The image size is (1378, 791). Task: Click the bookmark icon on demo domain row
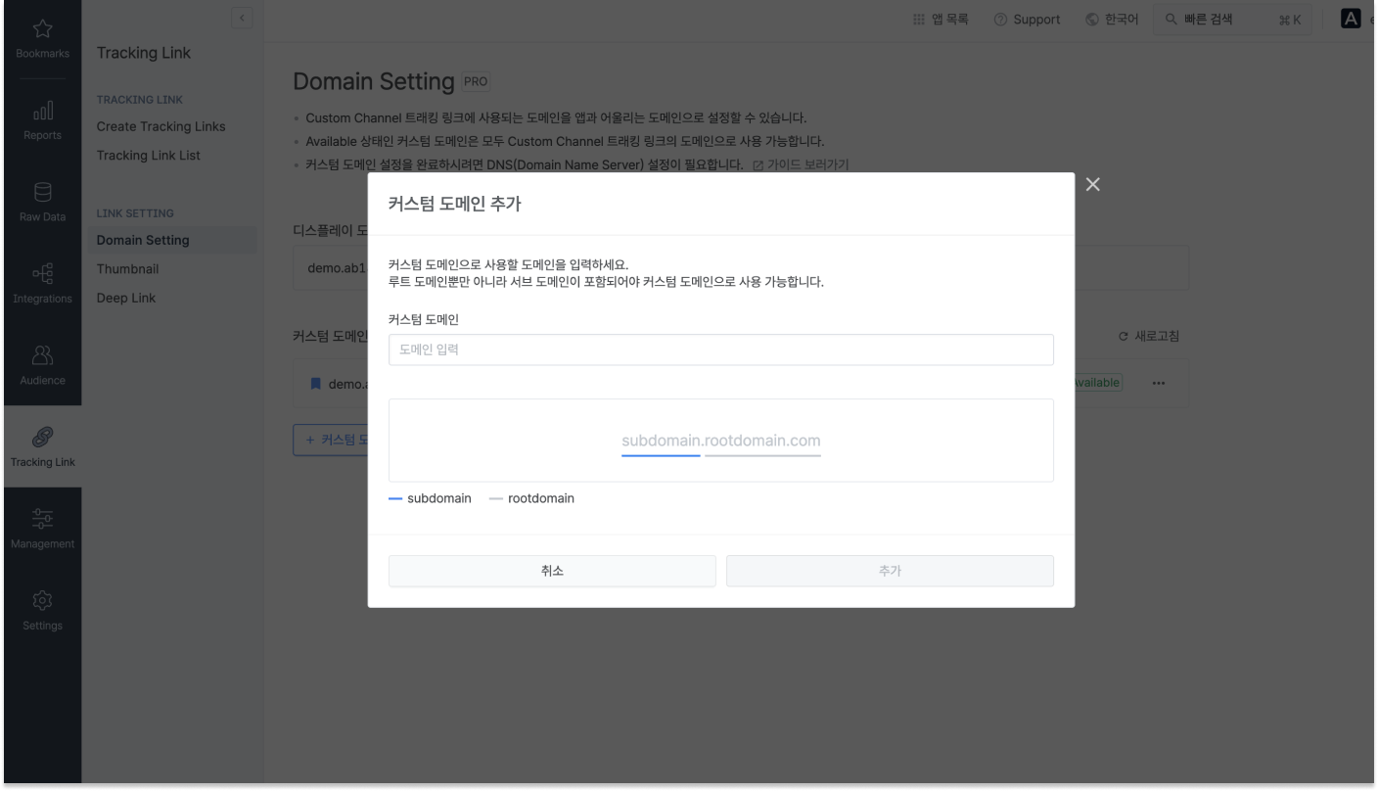316,384
